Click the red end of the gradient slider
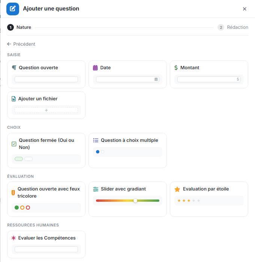255x262 pixels. 98,201
